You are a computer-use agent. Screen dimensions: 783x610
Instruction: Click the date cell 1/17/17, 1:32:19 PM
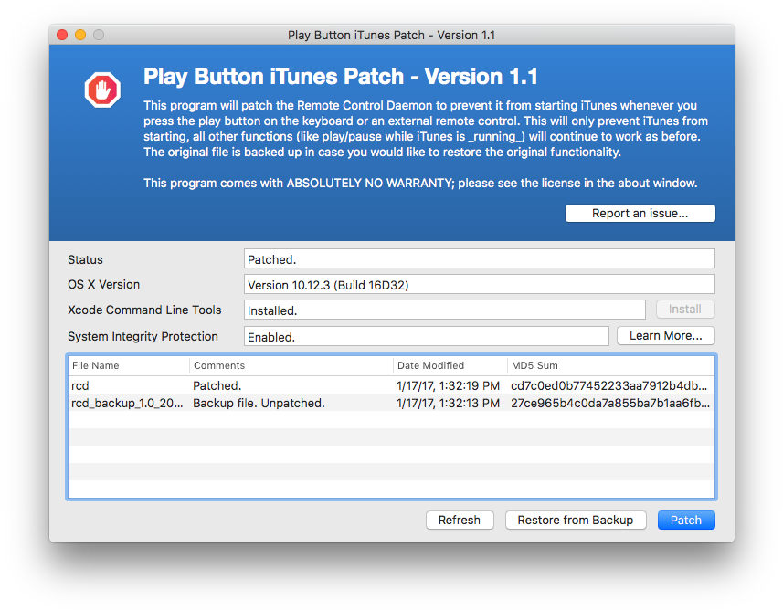(x=448, y=385)
